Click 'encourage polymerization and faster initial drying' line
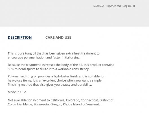 tap(44, 58)
